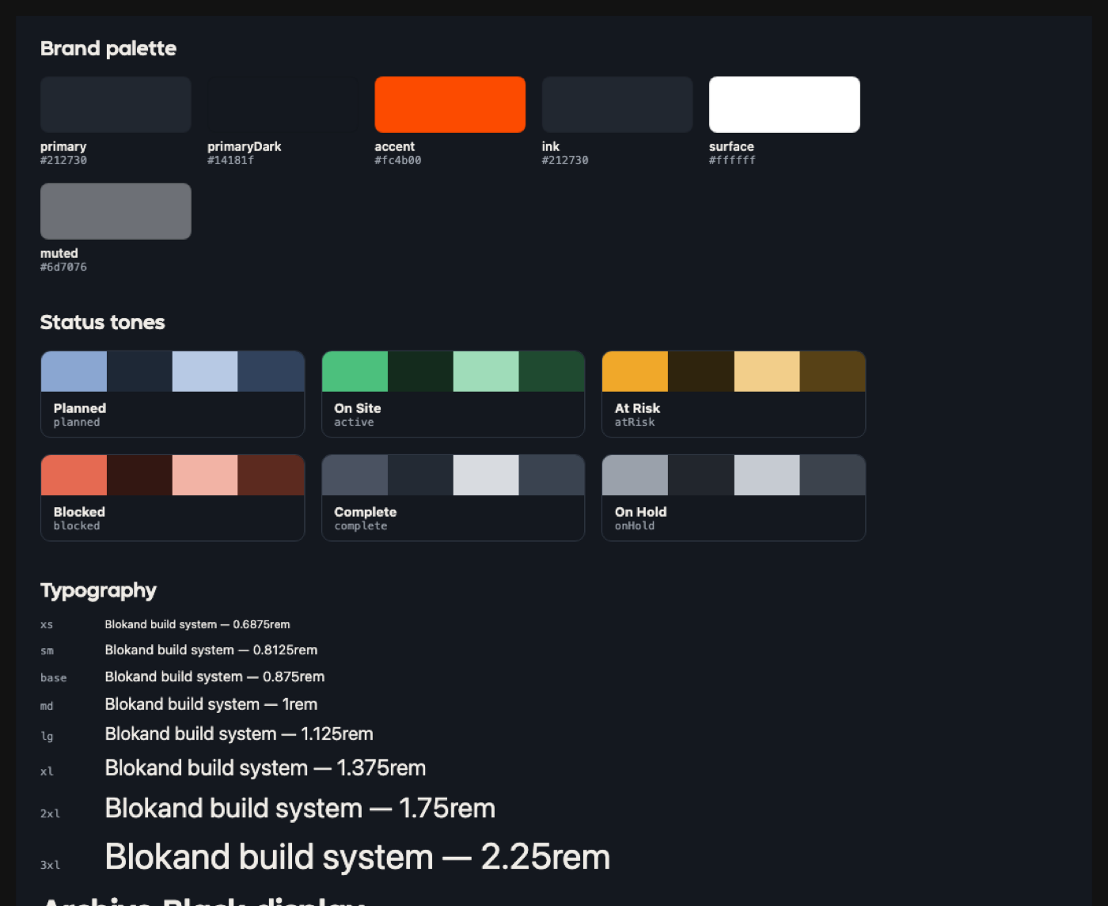Click the xl type sample 1.375rem
Image resolution: width=1108 pixels, height=906 pixels.
[x=265, y=768]
